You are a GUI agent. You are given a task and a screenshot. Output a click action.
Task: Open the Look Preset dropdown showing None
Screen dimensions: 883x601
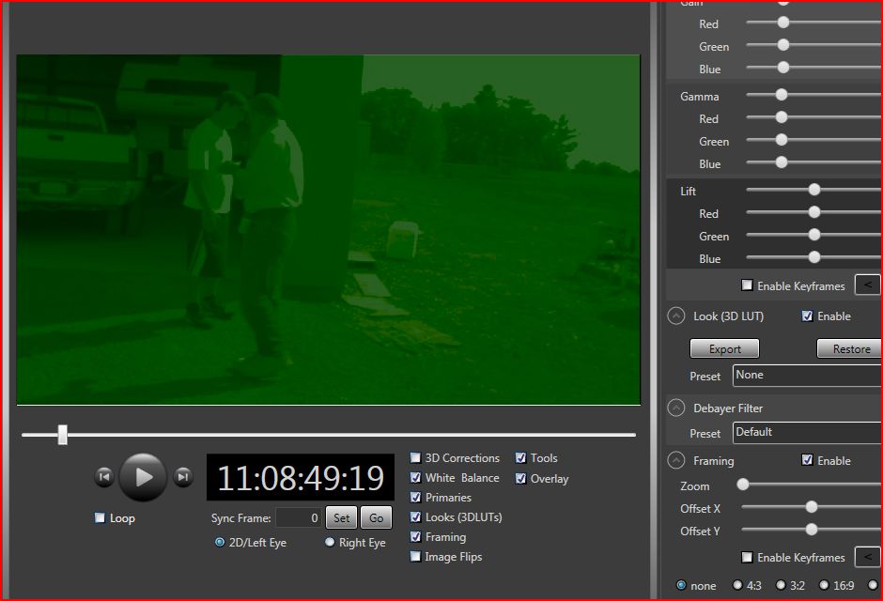806,376
